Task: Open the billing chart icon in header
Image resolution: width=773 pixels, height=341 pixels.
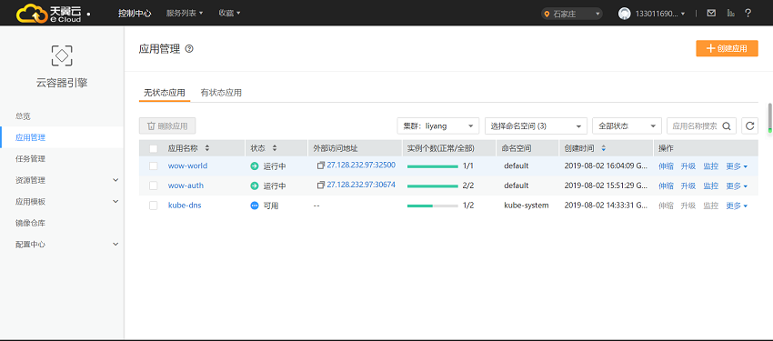Action: [730, 14]
